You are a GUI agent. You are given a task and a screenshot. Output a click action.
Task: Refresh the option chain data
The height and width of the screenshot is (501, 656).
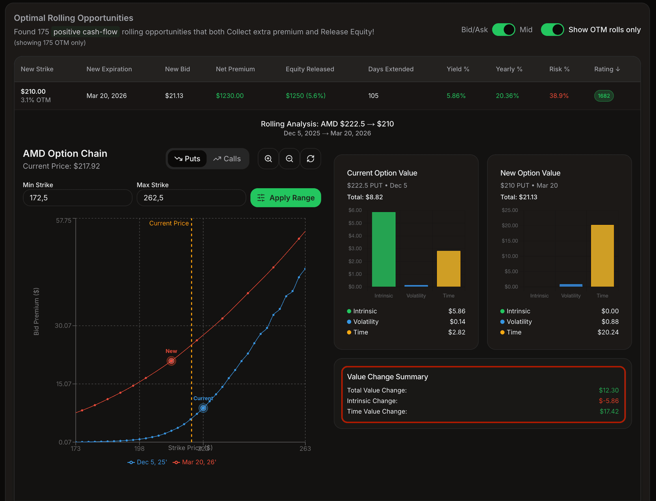pos(310,158)
